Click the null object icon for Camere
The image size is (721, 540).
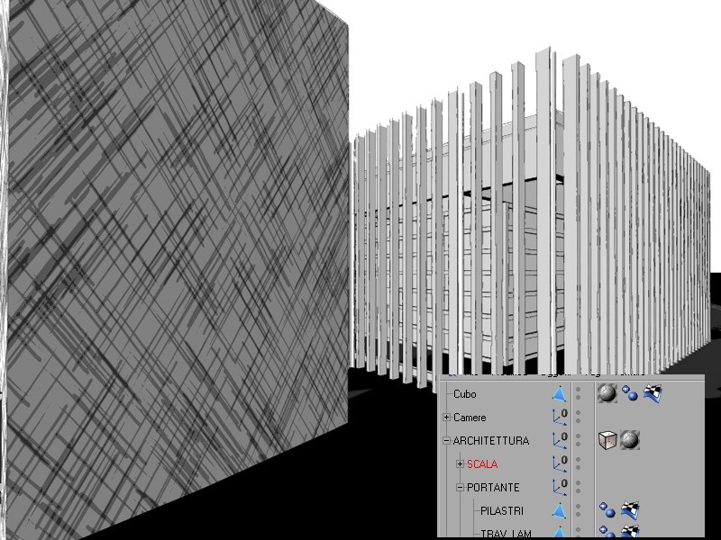coord(560,417)
